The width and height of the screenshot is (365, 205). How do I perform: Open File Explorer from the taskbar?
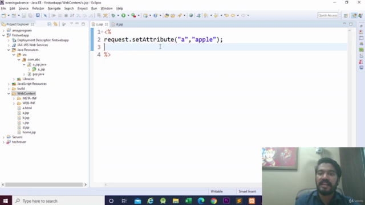tap(176, 201)
